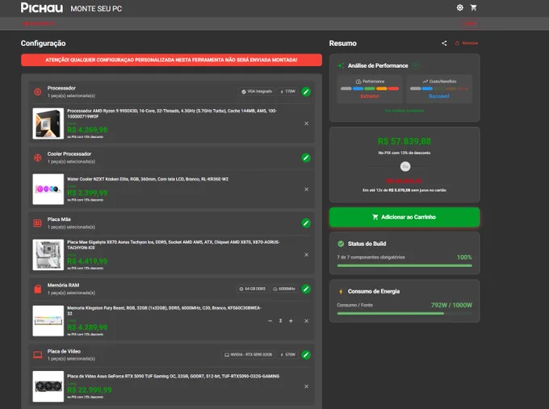This screenshot has width=549, height=409.
Task: Click the Pichau logo
Action: 42,8
